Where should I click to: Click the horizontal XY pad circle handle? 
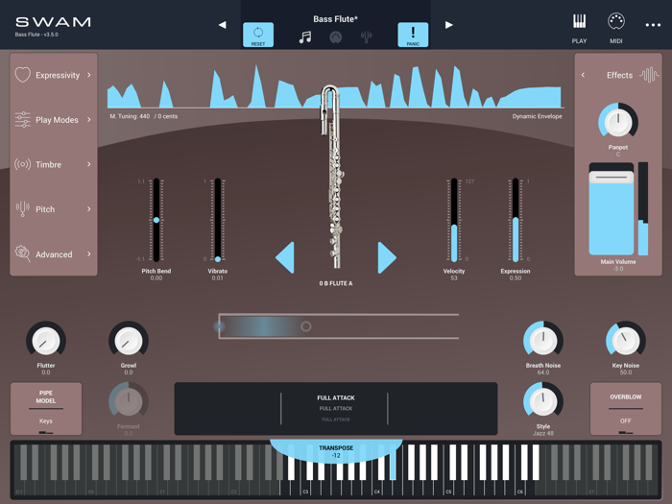pyautogui.click(x=305, y=326)
